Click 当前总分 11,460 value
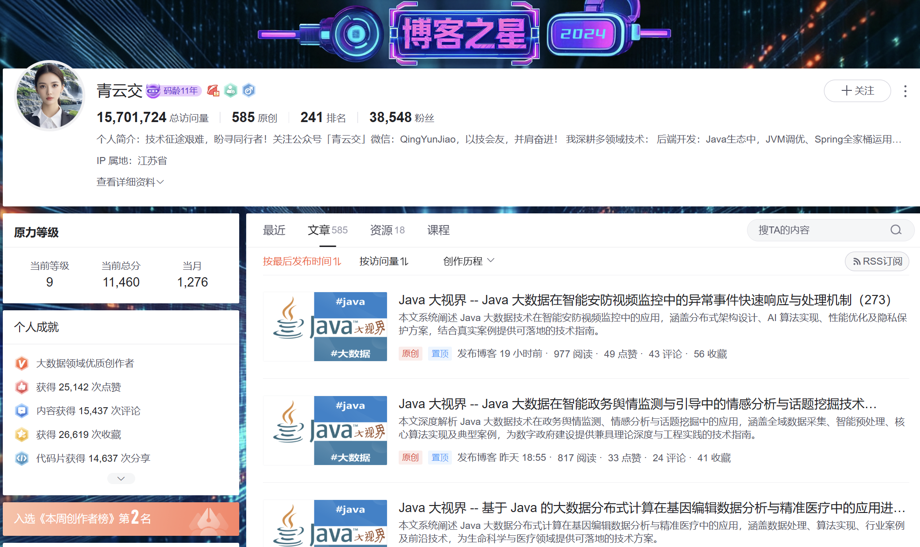 coord(121,282)
